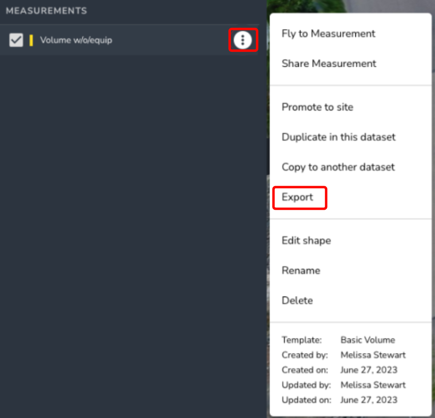Viewport: 435px width, 418px height.
Task: Click the MEASUREMENTS panel header
Action: coord(46,11)
